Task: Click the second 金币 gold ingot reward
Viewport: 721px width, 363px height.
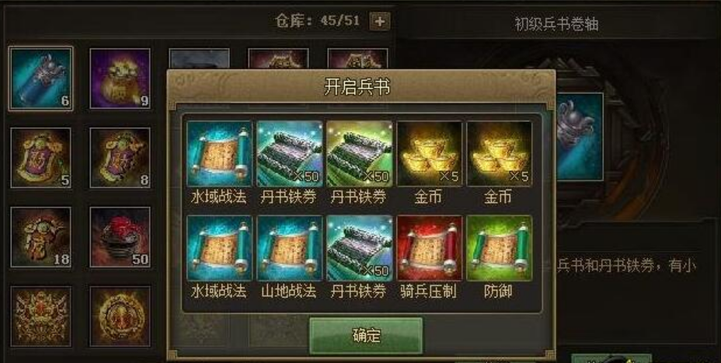Action: point(500,154)
